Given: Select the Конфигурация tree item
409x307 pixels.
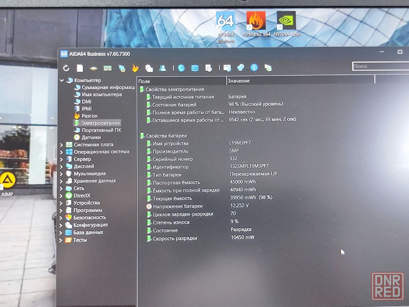Looking at the screenshot, I should (x=87, y=225).
